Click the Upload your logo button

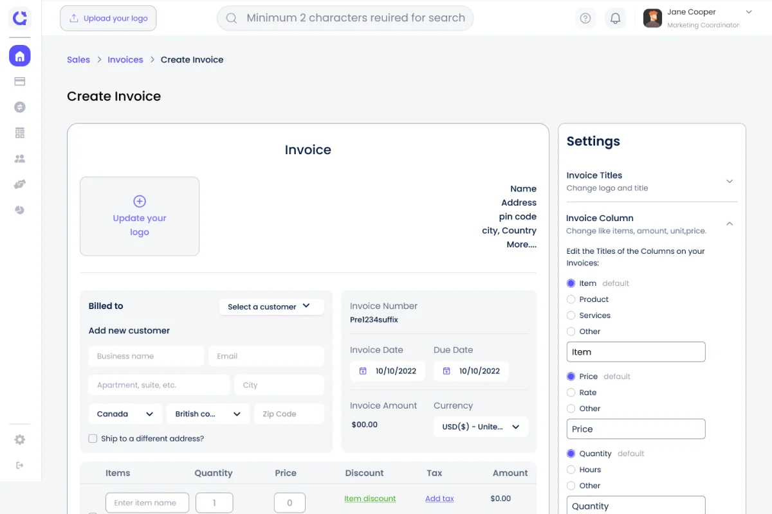click(108, 19)
